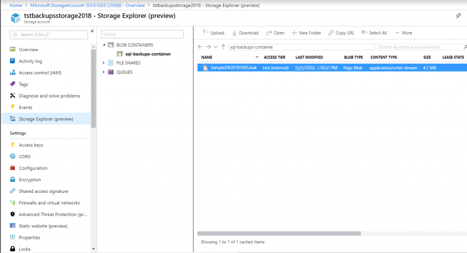Go forward with the right arrow
Viewport: 467px width, 253px height.
pos(208,47)
